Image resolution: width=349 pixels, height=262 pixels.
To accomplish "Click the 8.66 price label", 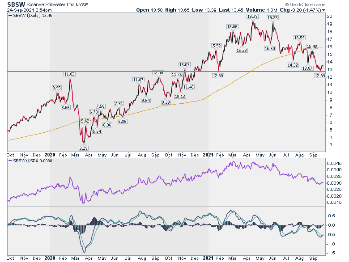I will pyautogui.click(x=65, y=107).
